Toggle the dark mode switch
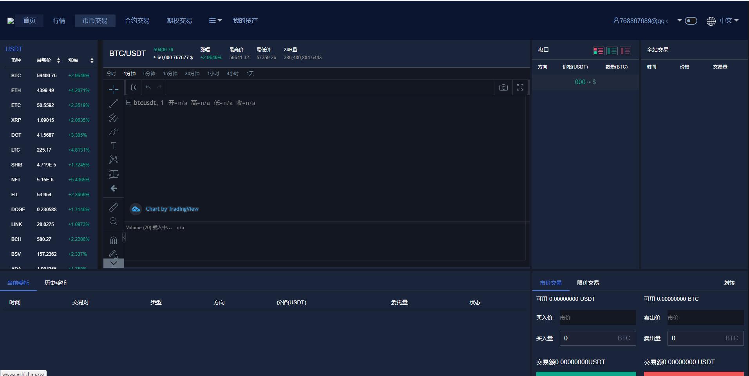749x376 pixels. pos(691,21)
